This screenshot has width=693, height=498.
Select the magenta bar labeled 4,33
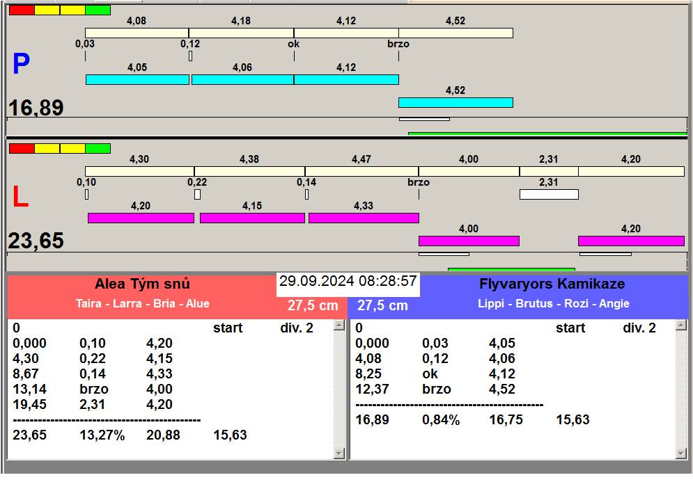[x=364, y=218]
